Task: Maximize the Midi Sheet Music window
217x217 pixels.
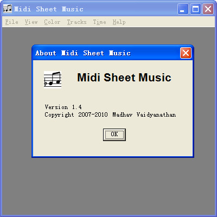Action: coord(195,9)
